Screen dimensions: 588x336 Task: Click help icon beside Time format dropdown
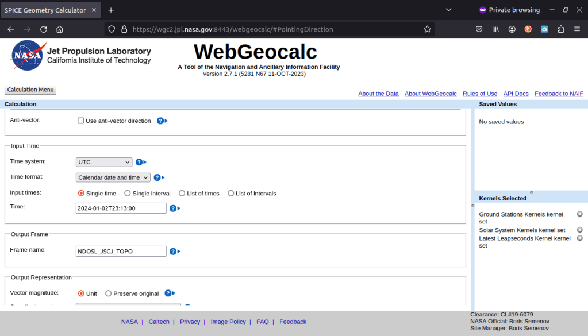pos(157,177)
